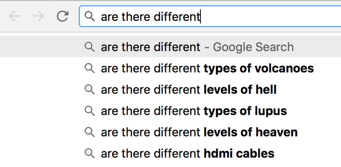Viewport: 341px width, 167px height.
Task: Reload the page with refresh icon
Action: pos(62,16)
